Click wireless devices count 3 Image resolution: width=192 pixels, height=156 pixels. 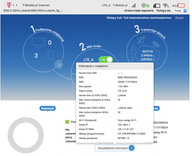(36, 56)
